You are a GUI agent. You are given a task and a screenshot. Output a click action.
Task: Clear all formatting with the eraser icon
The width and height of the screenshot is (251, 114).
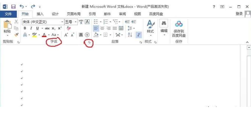[x=69, y=28]
